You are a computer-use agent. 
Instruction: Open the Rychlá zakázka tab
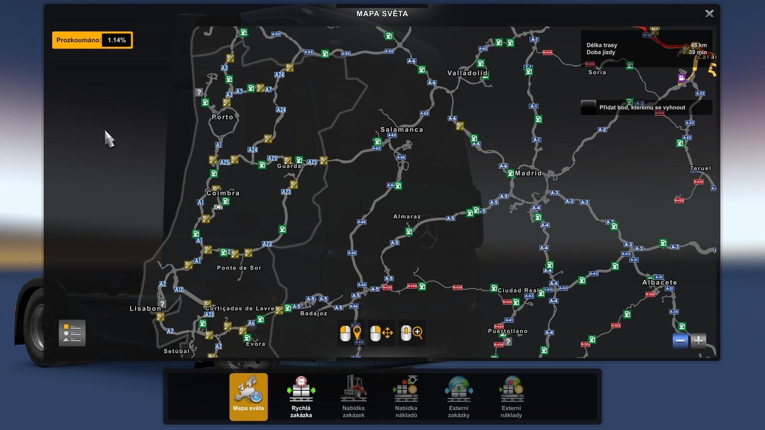pyautogui.click(x=301, y=397)
